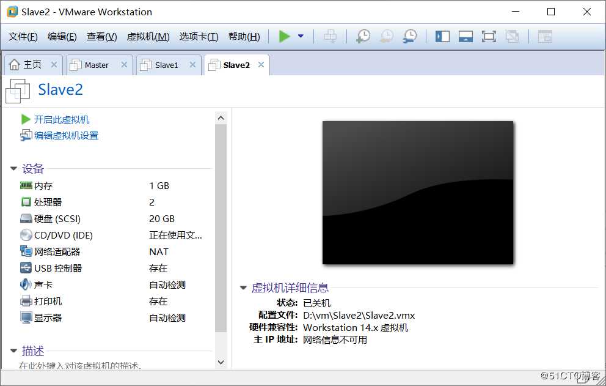Click the USB 控制器 icon
The image size is (606, 386).
click(x=26, y=268)
